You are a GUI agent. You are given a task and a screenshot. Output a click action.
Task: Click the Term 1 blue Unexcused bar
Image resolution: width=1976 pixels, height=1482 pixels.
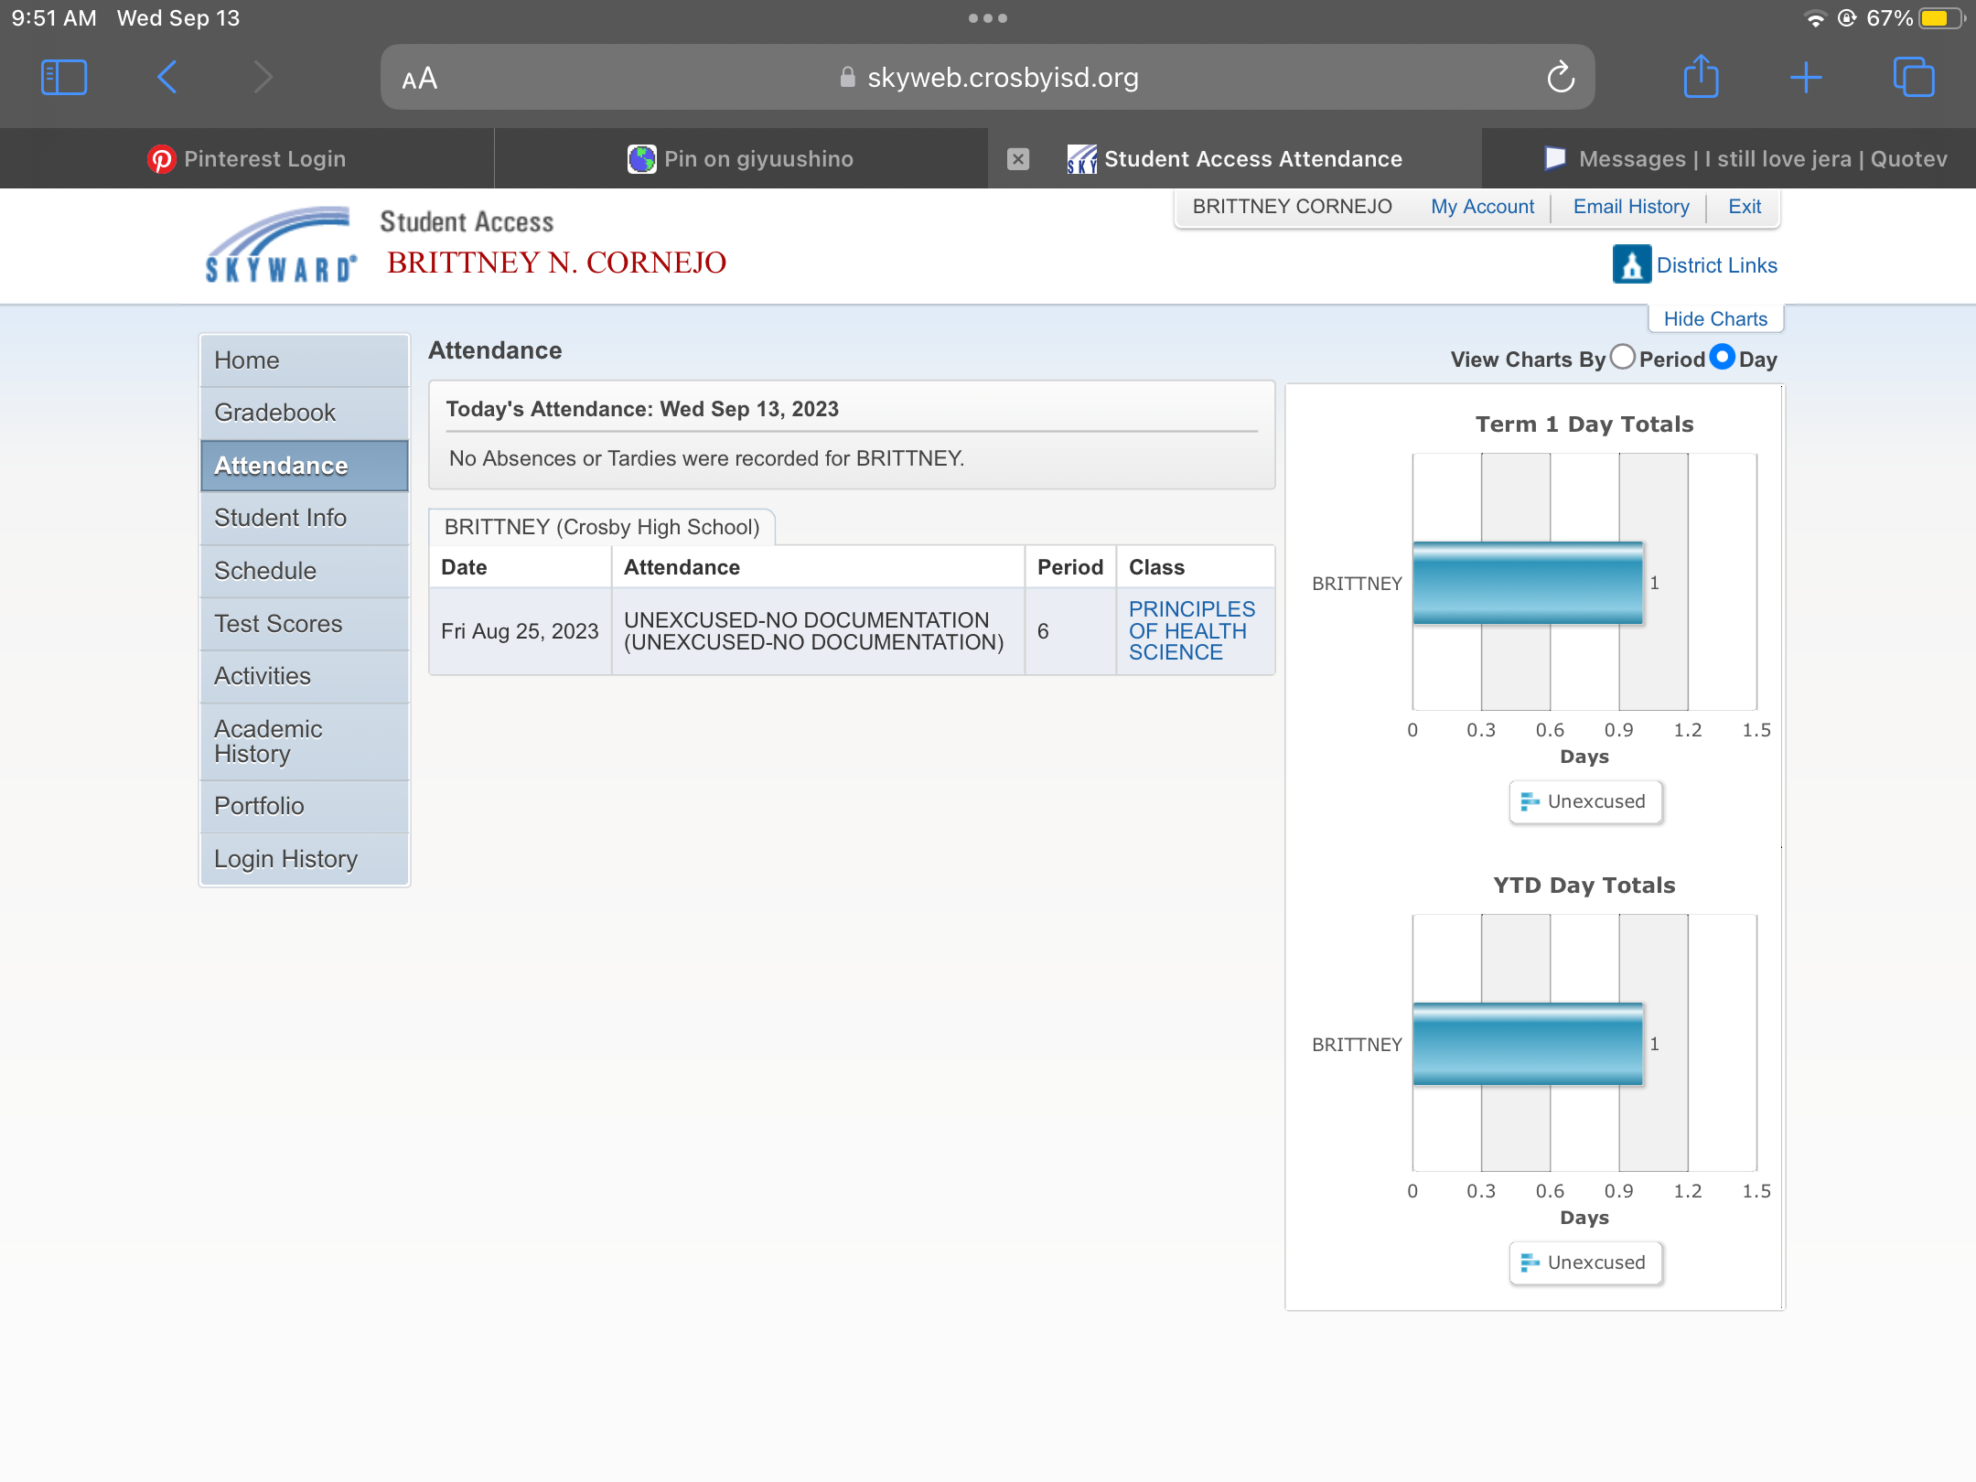[1527, 584]
